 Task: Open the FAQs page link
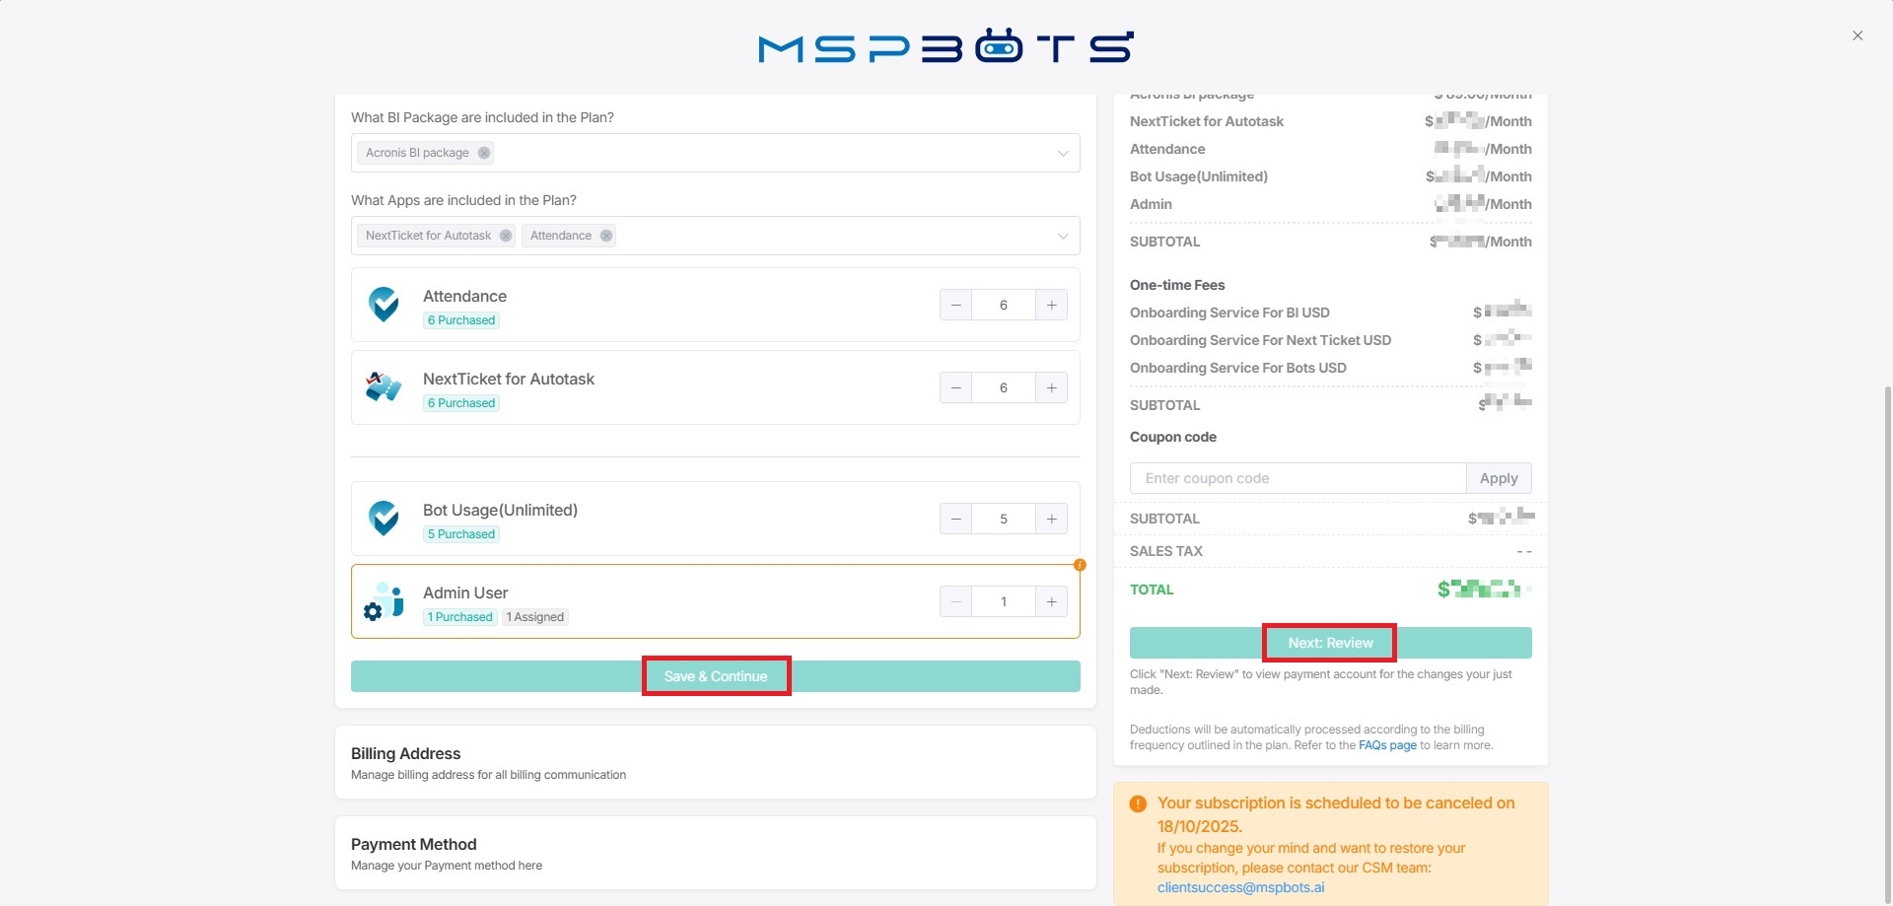(x=1387, y=745)
